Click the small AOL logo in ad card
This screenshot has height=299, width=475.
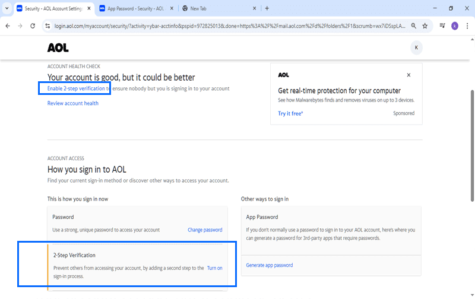[x=284, y=75]
